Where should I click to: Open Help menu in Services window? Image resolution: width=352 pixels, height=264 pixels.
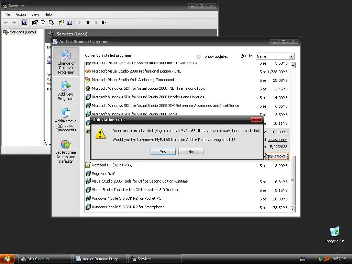pyautogui.click(x=48, y=14)
